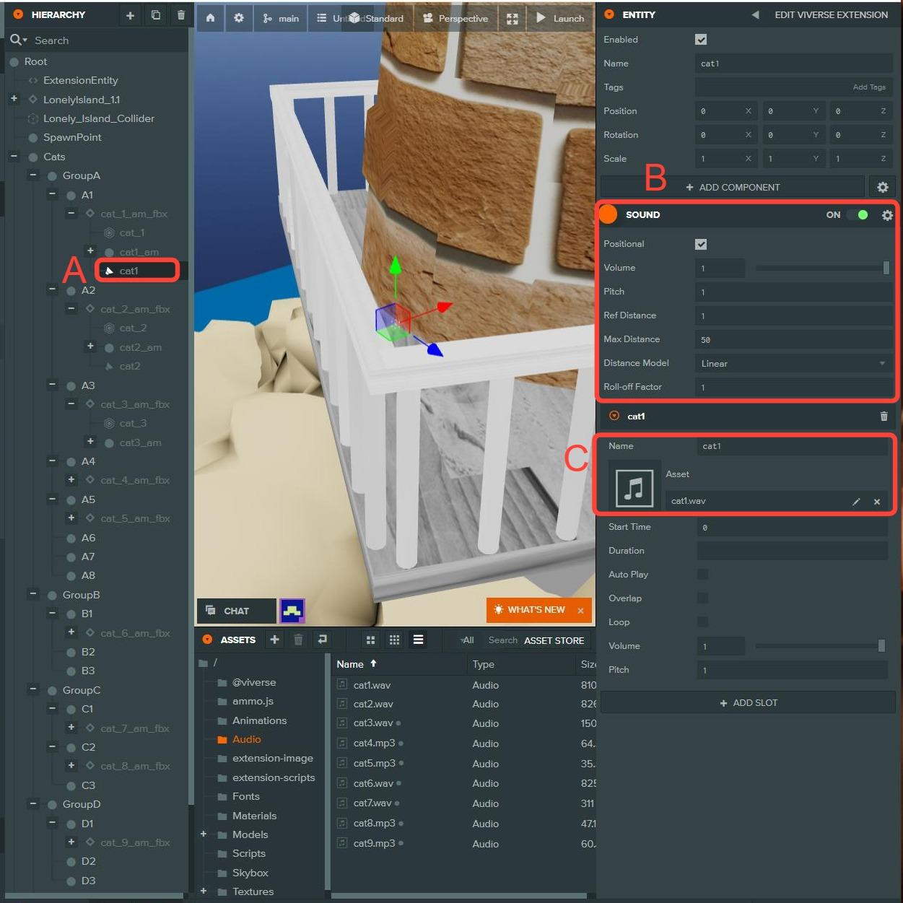
Task: Edit the cat1.wav asset with pencil icon
Action: (856, 502)
